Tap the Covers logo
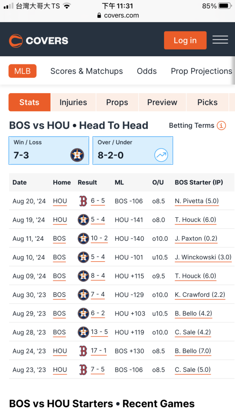The image size is (235, 418). pos(38,41)
